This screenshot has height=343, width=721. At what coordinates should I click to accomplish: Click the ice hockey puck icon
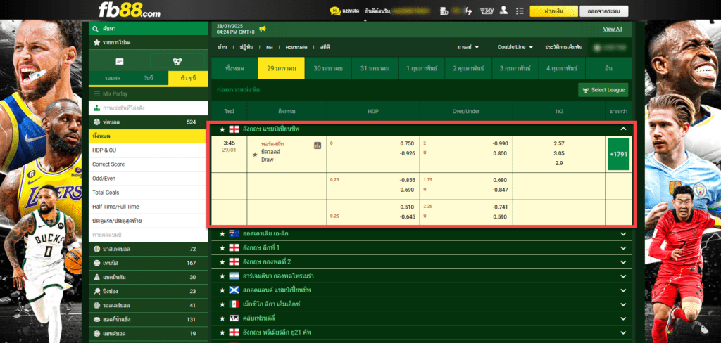pos(96,319)
